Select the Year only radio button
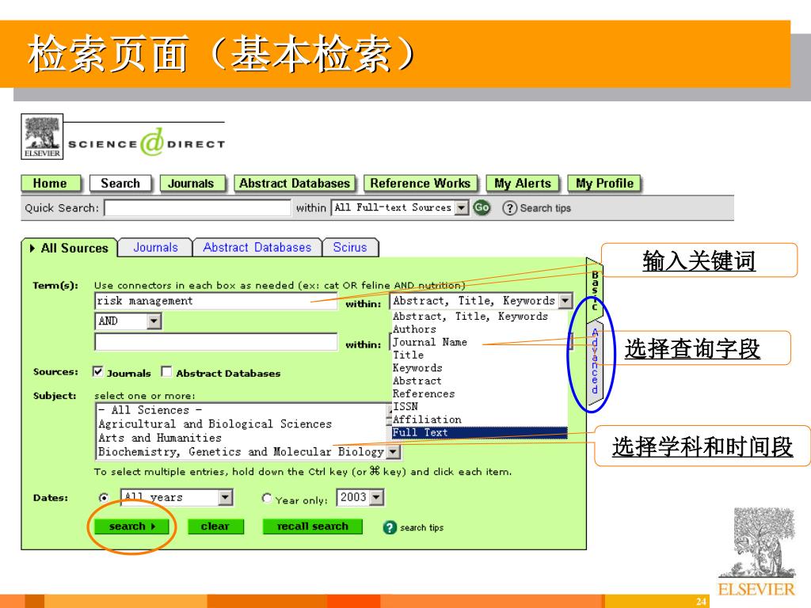 point(267,498)
